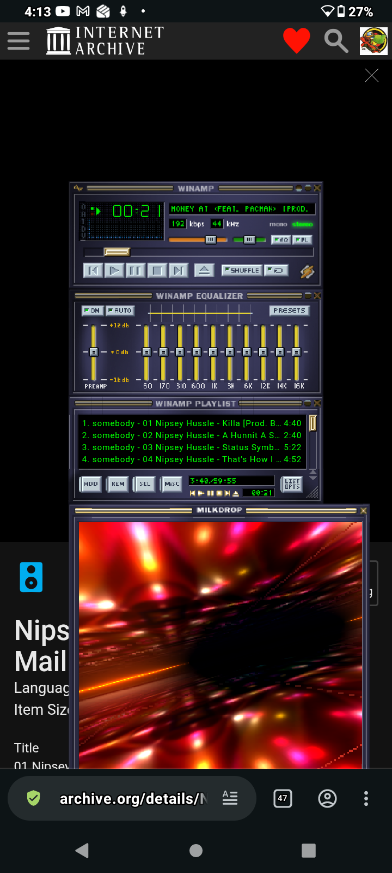
Task: Click the red heart donate icon
Action: pyautogui.click(x=297, y=41)
